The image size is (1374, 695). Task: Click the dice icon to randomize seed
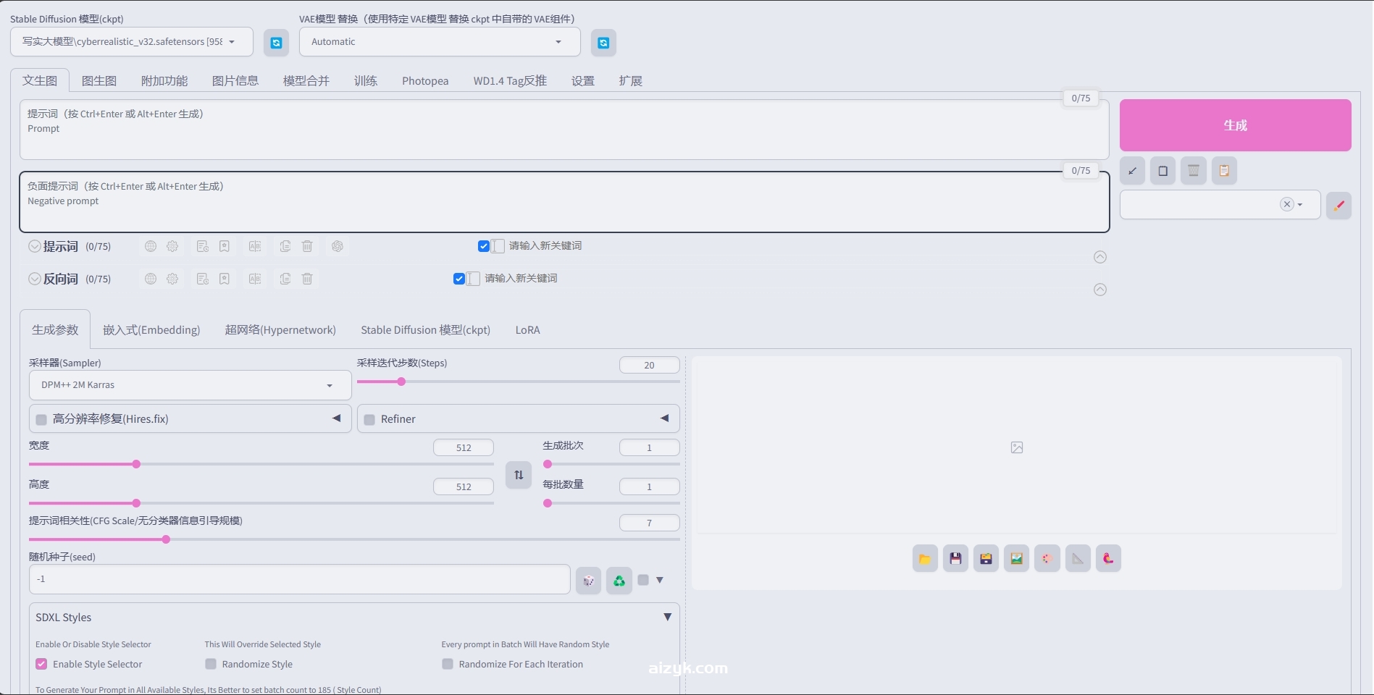[x=587, y=580]
